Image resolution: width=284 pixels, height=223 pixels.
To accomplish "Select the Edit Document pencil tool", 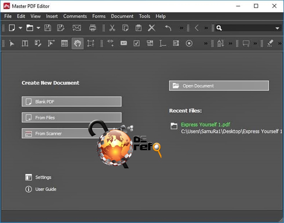I will (38, 43).
